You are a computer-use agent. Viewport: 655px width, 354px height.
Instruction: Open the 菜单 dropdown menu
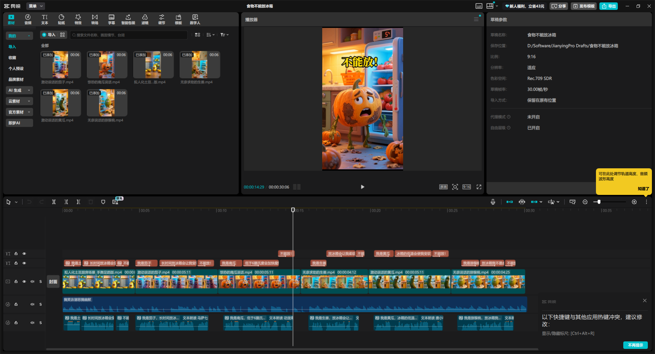[35, 6]
